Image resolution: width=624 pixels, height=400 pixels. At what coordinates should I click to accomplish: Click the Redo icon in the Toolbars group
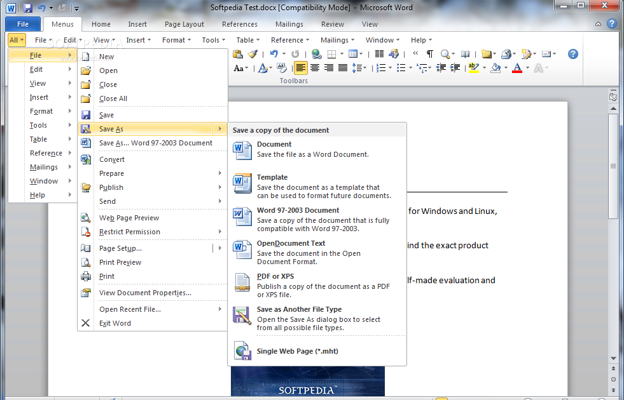295,54
